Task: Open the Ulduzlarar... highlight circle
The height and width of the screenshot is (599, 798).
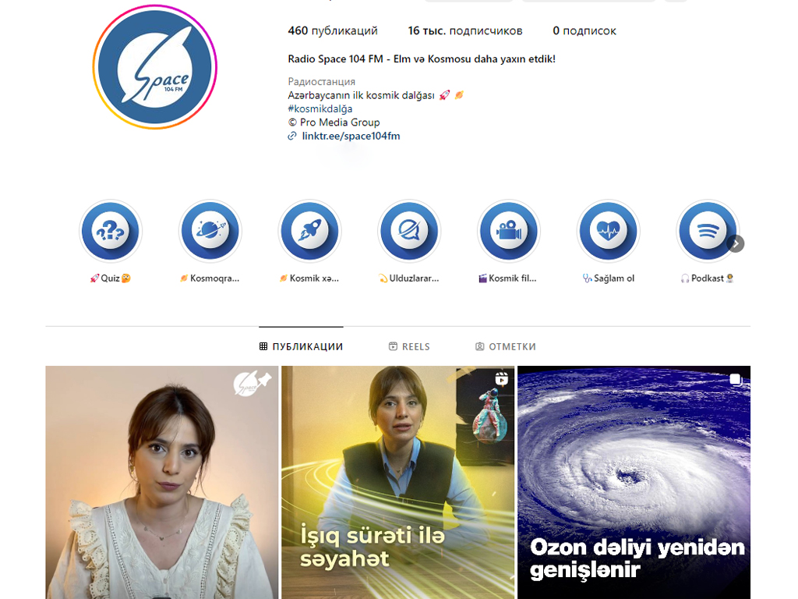Action: pyautogui.click(x=409, y=231)
